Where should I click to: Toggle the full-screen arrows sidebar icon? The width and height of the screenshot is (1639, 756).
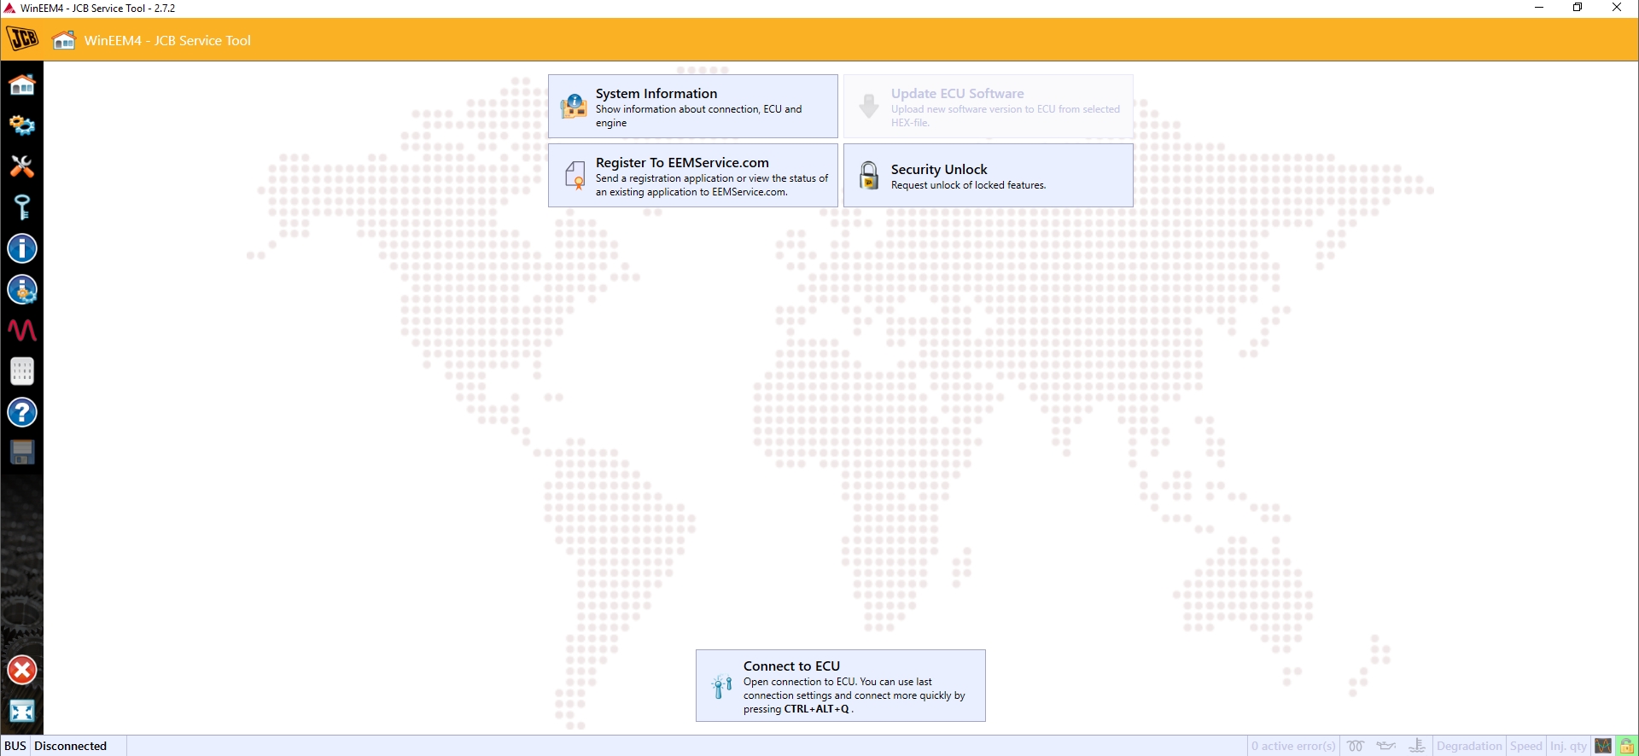22,711
